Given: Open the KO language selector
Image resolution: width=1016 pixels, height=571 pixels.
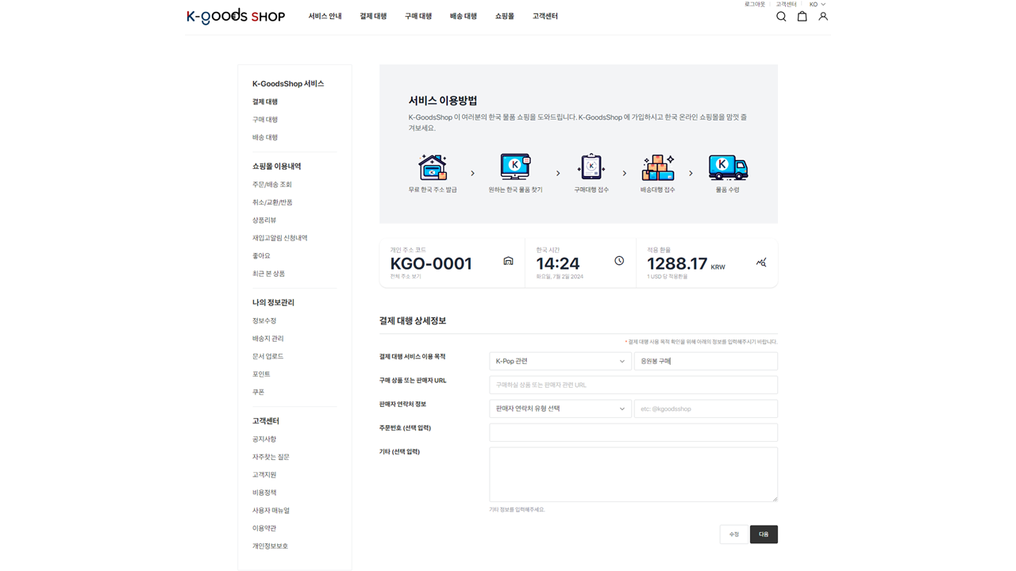Looking at the screenshot, I should point(818,5).
